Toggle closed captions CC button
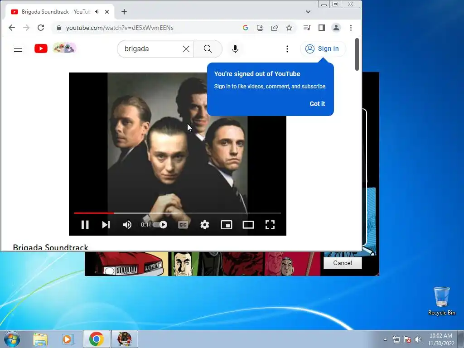The height and width of the screenshot is (348, 464). pos(183,225)
